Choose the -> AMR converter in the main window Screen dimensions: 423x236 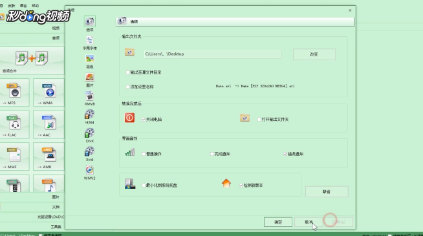coord(49,156)
